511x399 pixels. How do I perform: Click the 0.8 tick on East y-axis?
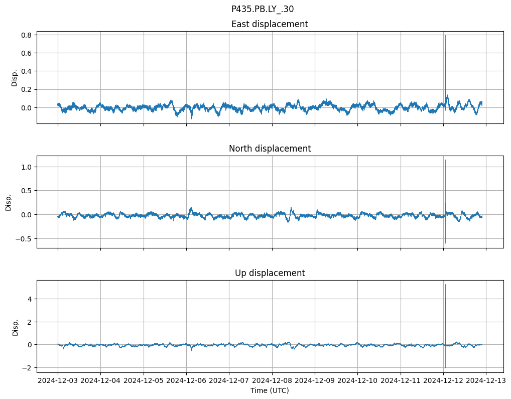(x=26, y=35)
